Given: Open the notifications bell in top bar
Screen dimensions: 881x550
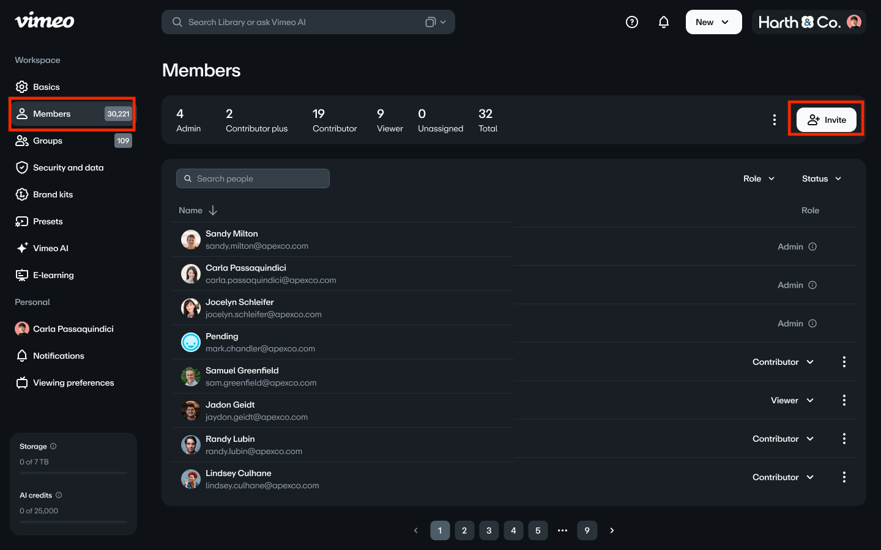Looking at the screenshot, I should [x=664, y=22].
